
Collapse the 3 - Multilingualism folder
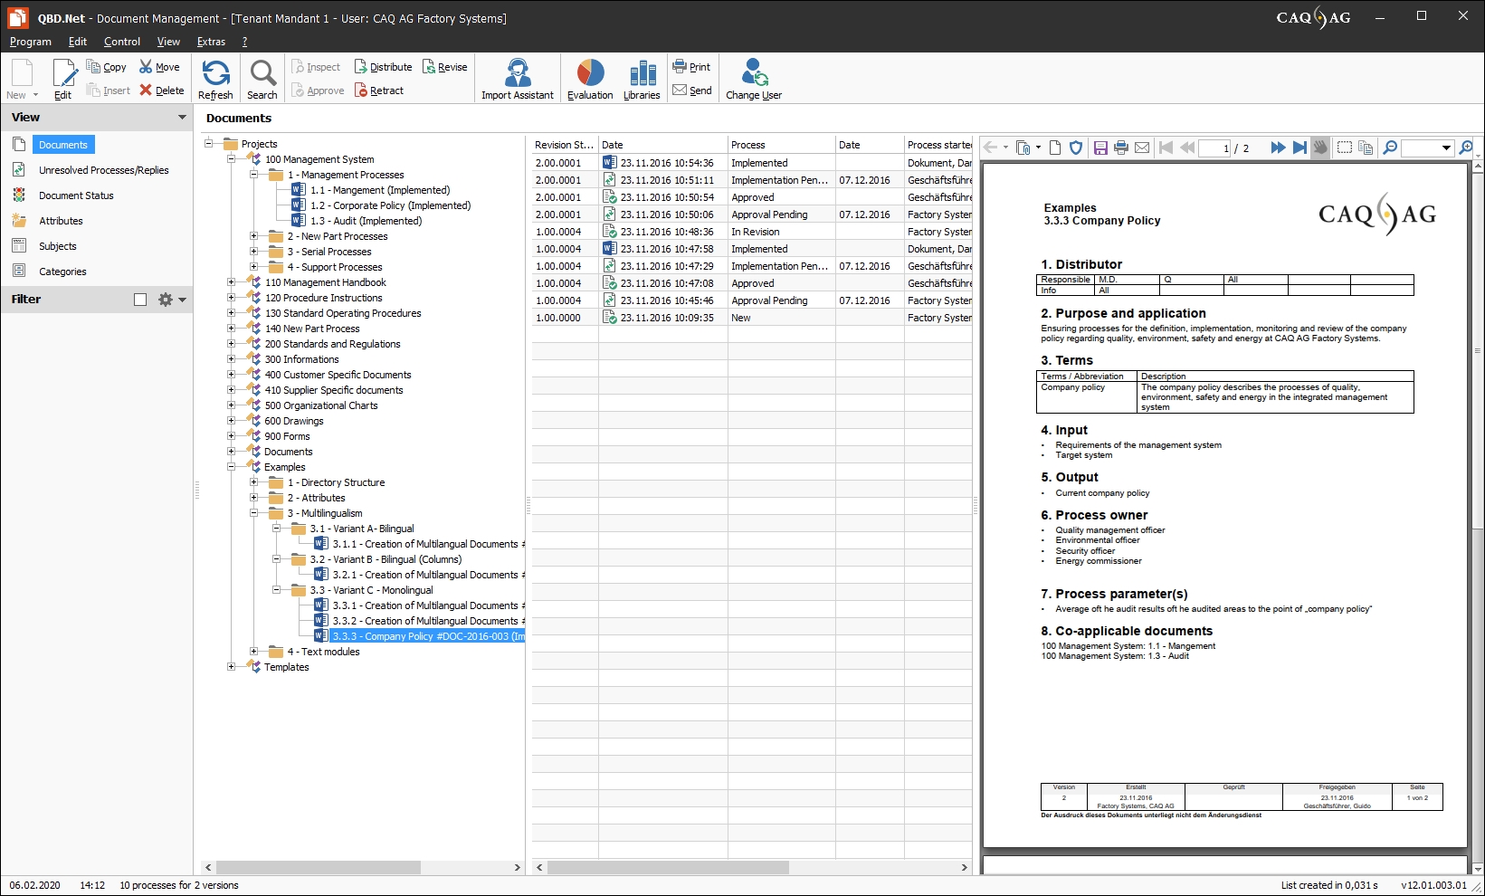254,513
